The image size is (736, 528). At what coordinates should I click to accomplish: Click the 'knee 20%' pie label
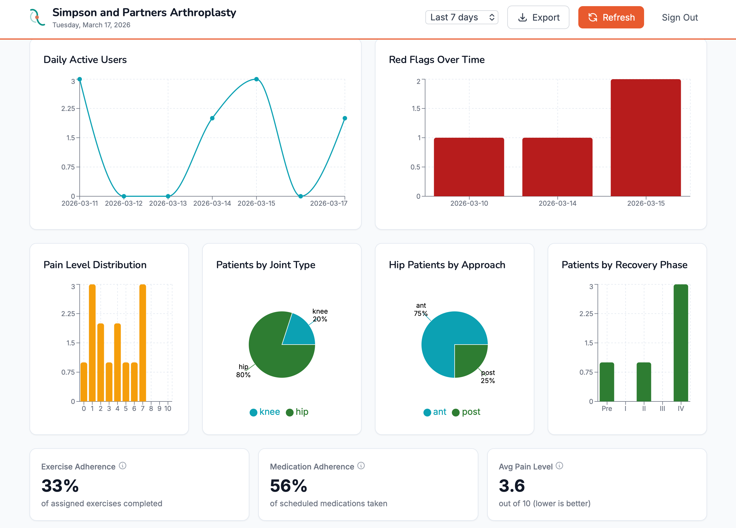pos(320,315)
